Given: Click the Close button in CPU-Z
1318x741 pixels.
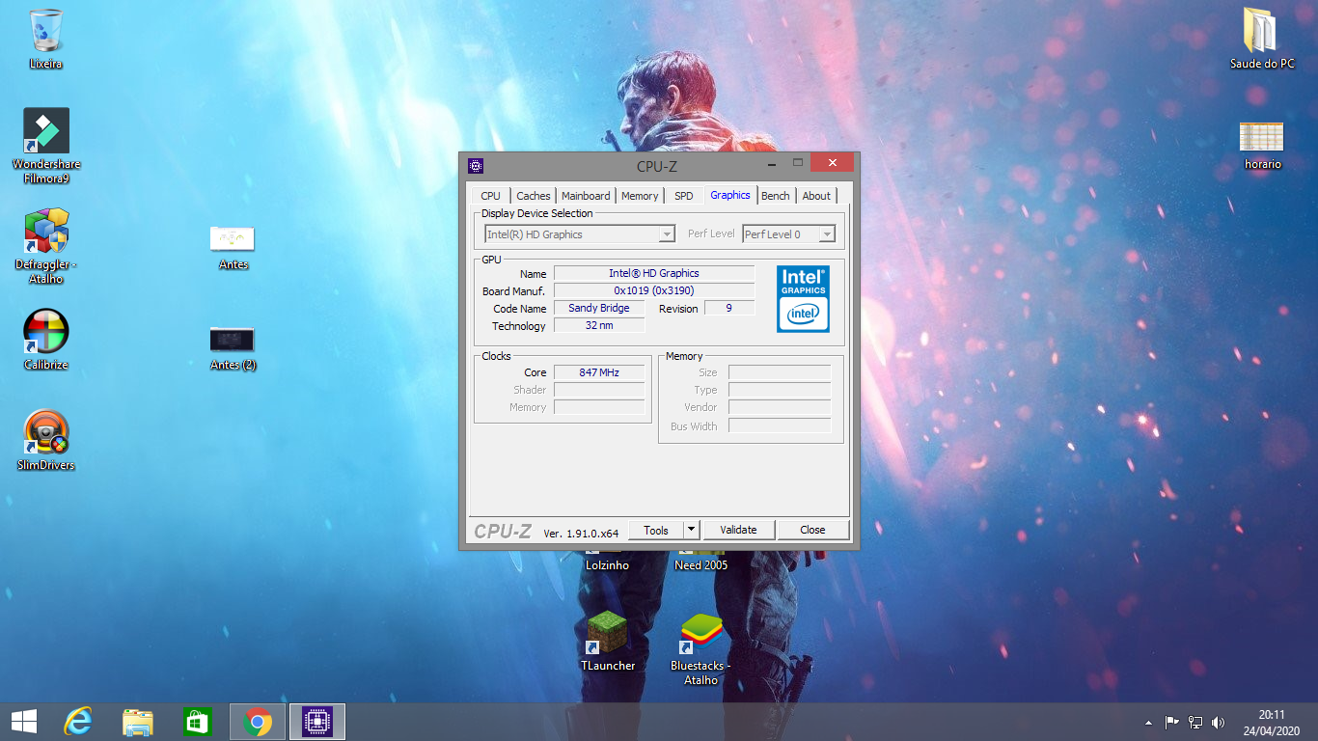Looking at the screenshot, I should click(x=812, y=530).
